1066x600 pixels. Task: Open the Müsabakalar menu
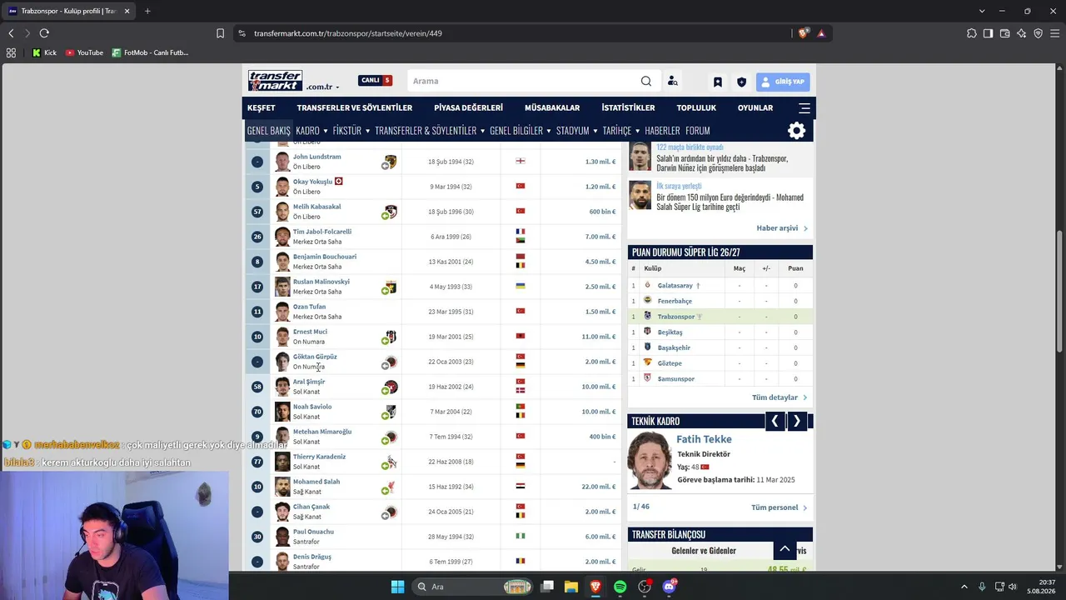pos(552,107)
